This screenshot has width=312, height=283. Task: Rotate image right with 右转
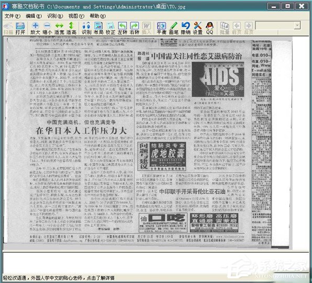coord(135,28)
